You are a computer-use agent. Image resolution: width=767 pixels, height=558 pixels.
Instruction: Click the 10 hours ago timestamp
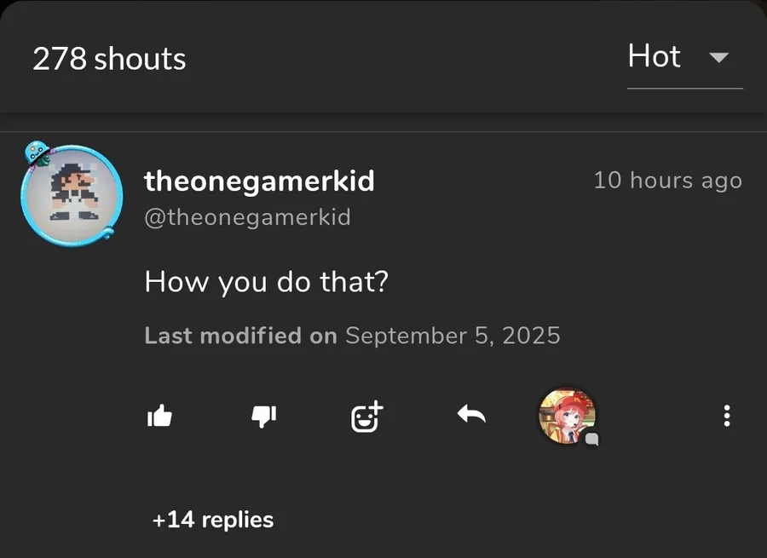coord(667,181)
